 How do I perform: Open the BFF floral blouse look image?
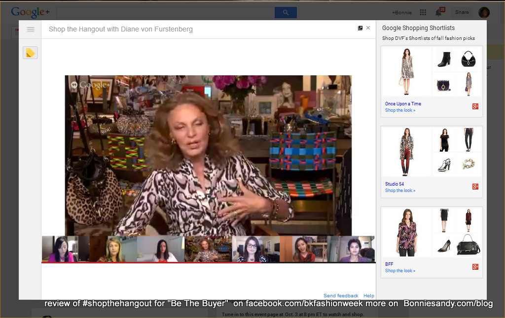tap(406, 232)
